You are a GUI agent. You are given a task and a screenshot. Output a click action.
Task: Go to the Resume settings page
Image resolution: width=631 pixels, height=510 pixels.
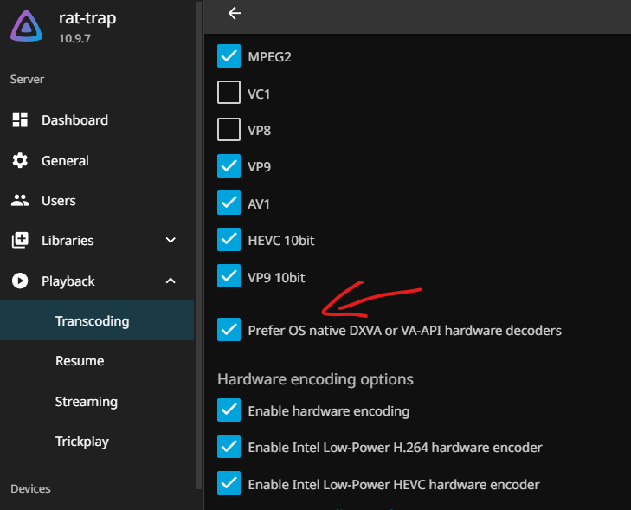tap(80, 361)
